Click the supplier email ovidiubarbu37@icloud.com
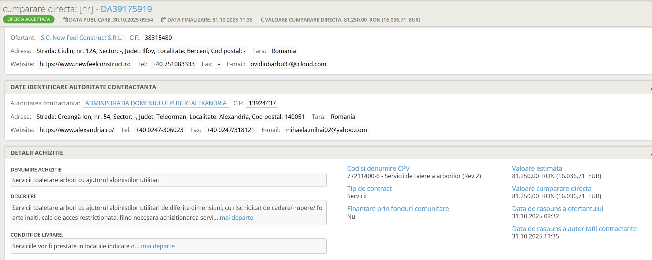Screen dimensions: 652x260 288,64
